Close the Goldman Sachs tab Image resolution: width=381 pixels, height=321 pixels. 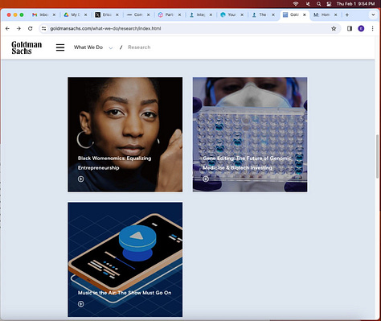pos(305,14)
